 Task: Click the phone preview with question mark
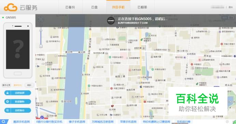click(18, 50)
